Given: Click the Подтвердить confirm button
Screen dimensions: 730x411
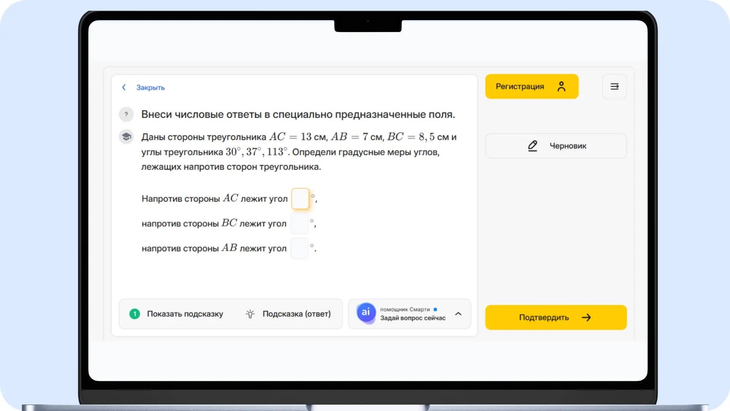Looking at the screenshot, I should click(556, 317).
